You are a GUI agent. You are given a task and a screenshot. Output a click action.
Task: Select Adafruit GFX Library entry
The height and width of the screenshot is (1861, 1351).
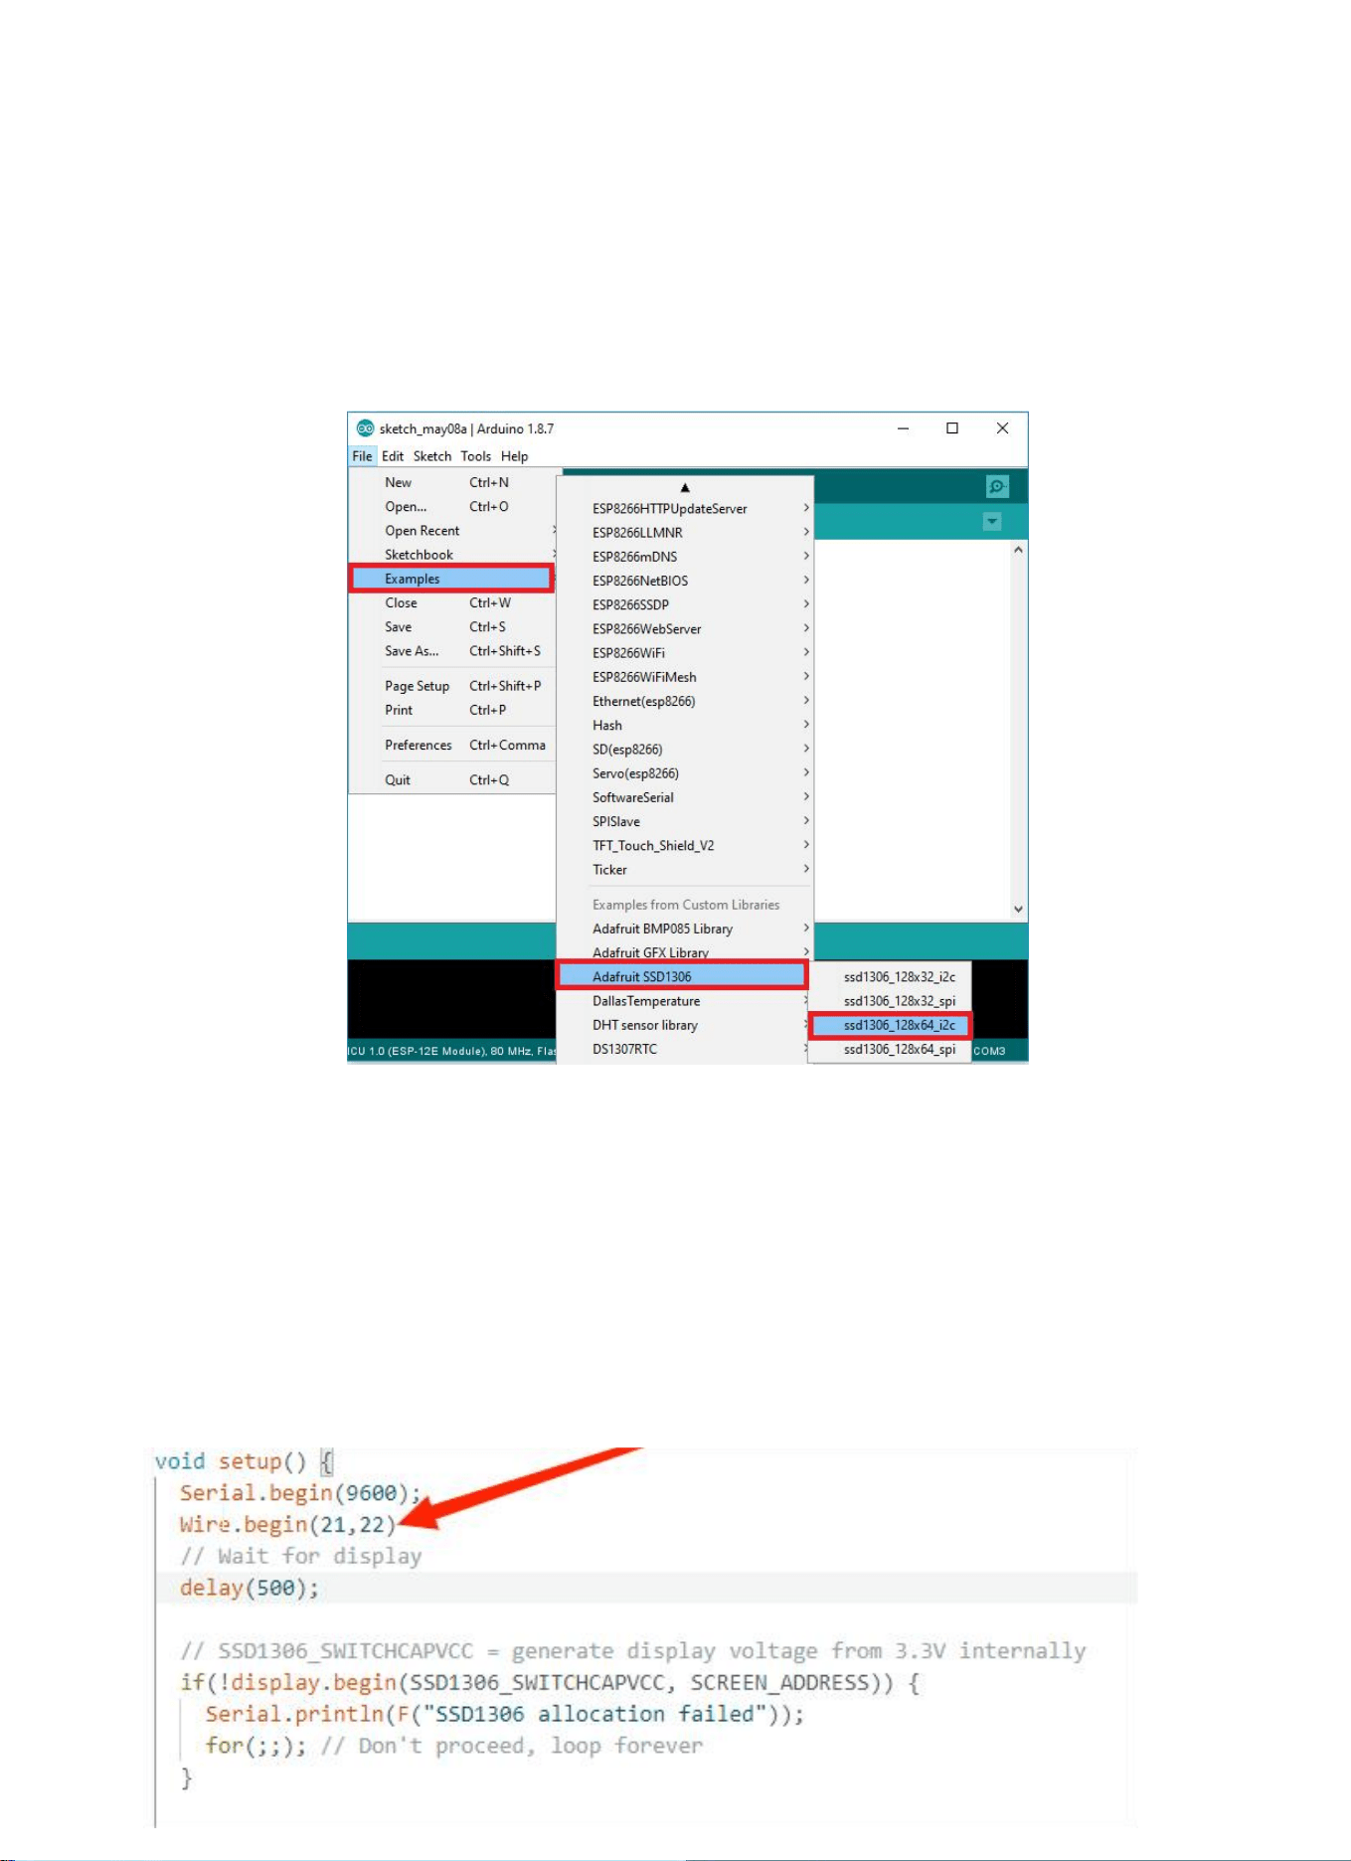point(685,951)
